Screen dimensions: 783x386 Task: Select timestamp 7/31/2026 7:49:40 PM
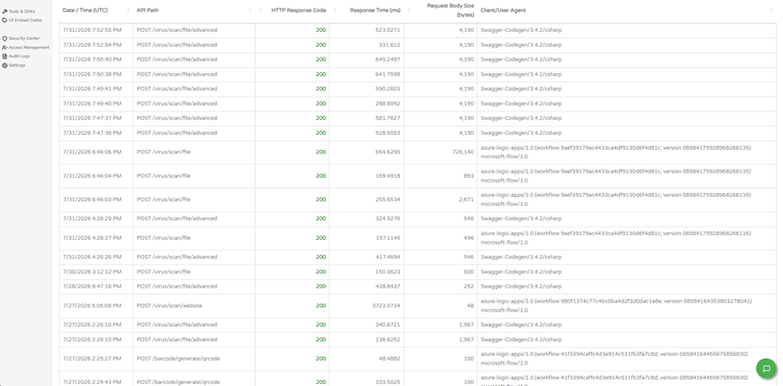(x=92, y=104)
